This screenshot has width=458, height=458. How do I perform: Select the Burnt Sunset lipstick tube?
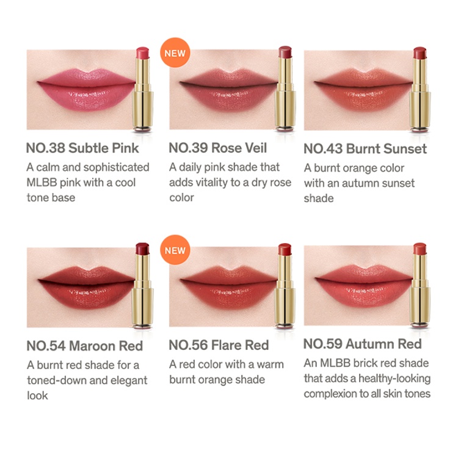click(x=420, y=89)
